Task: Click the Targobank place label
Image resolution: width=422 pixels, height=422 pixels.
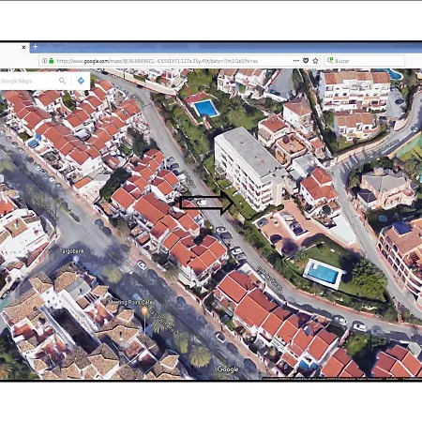Action: coord(72,250)
